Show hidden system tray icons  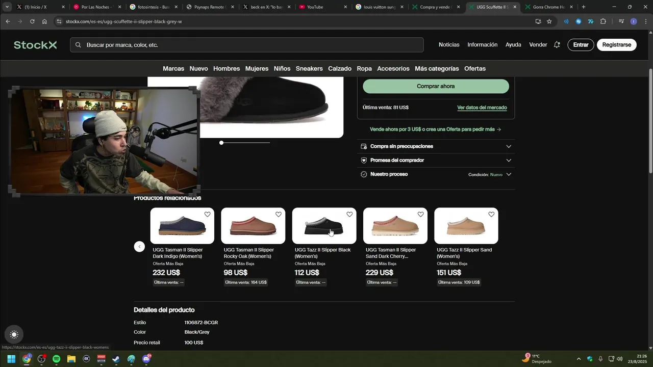pos(578,359)
